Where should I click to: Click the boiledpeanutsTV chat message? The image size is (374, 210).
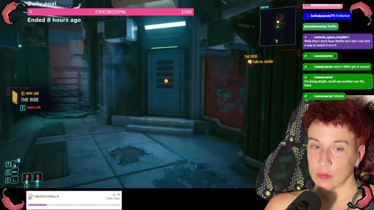pyautogui.click(x=327, y=16)
